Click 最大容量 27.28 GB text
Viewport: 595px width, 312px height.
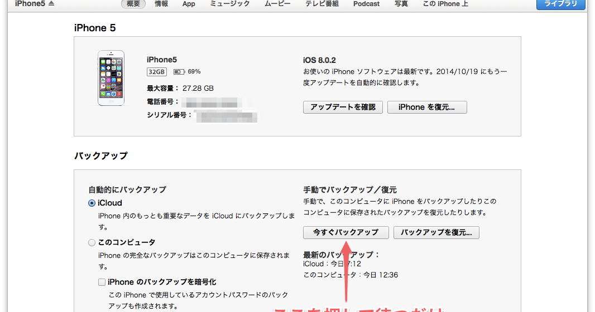(x=180, y=88)
